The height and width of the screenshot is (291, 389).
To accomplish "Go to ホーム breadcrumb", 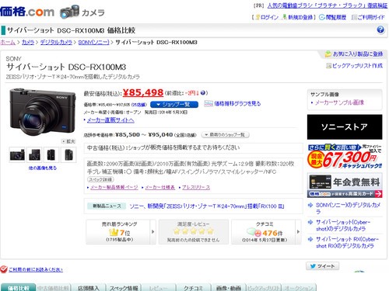I will [8, 42].
